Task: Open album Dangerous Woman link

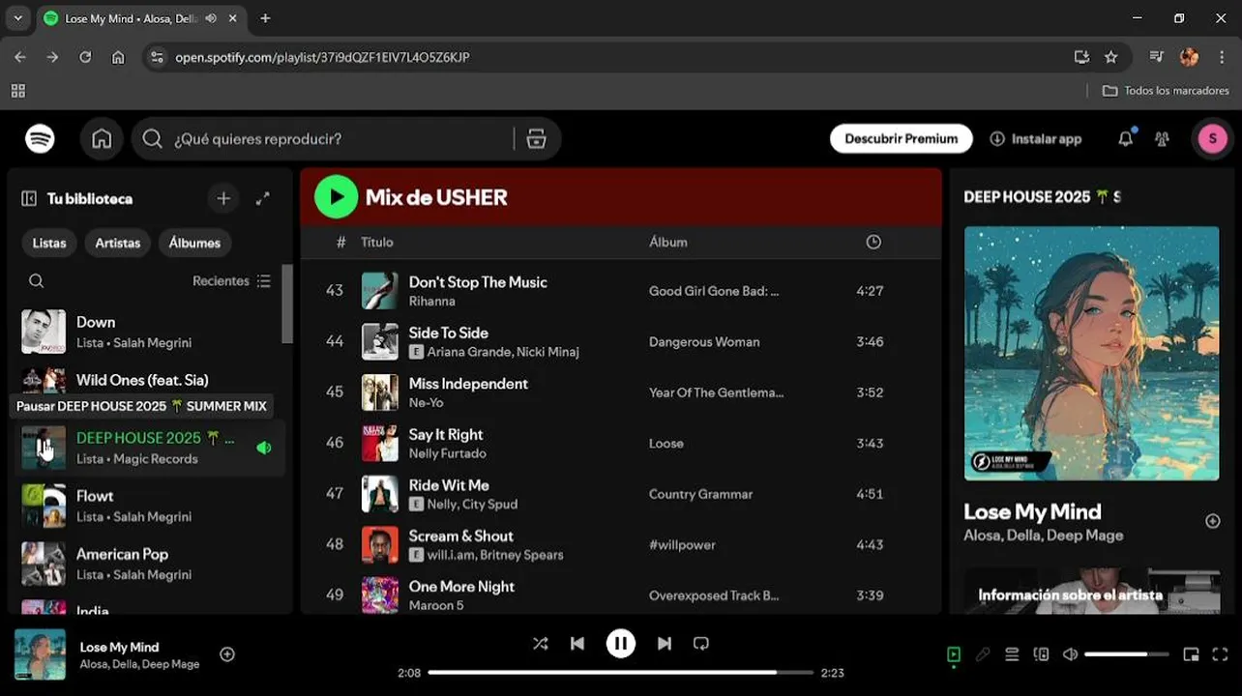Action: click(x=704, y=342)
